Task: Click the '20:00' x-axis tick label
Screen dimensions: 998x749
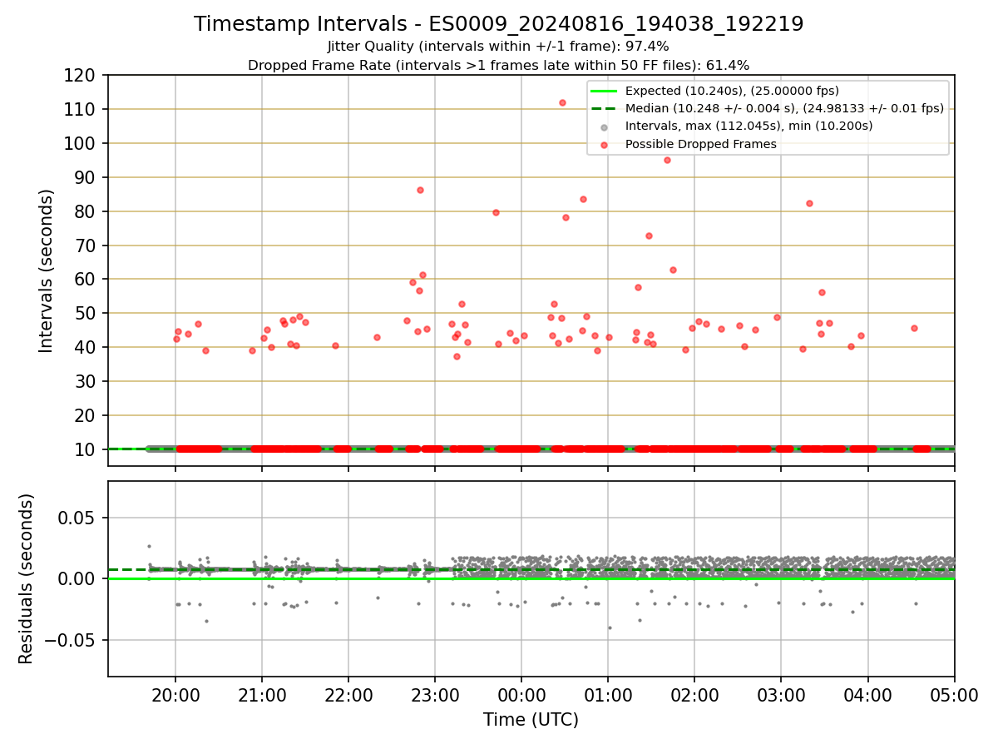Action: pyautogui.click(x=175, y=695)
